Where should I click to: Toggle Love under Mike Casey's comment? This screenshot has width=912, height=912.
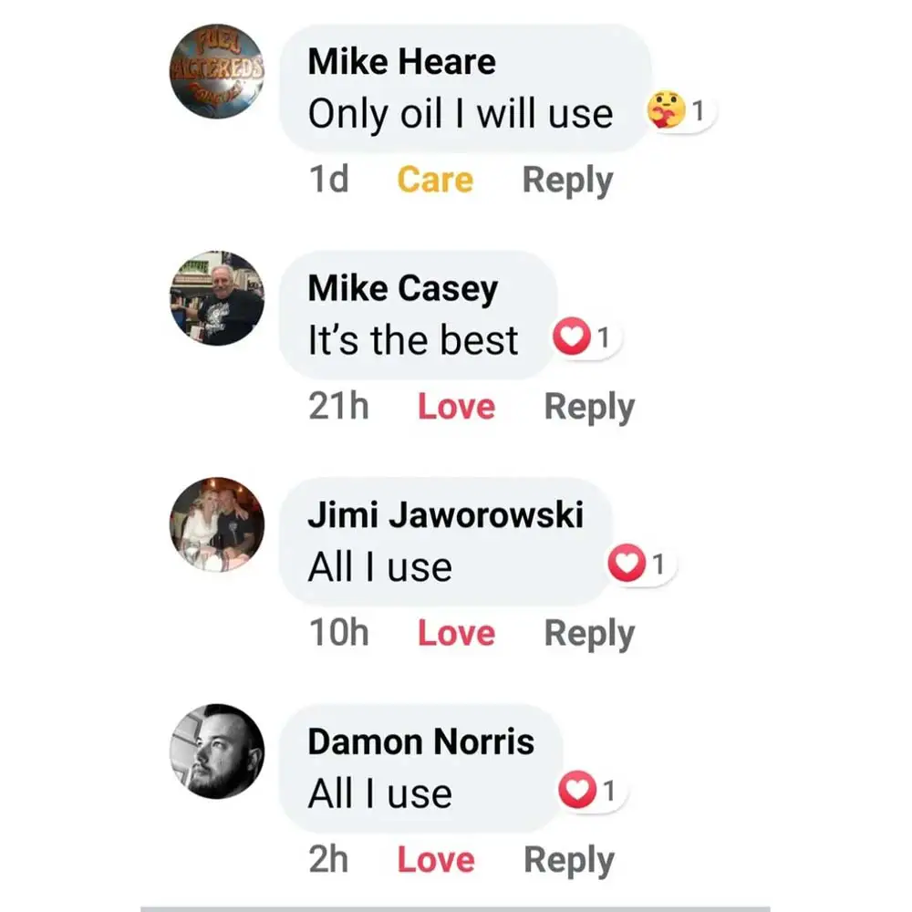click(456, 407)
